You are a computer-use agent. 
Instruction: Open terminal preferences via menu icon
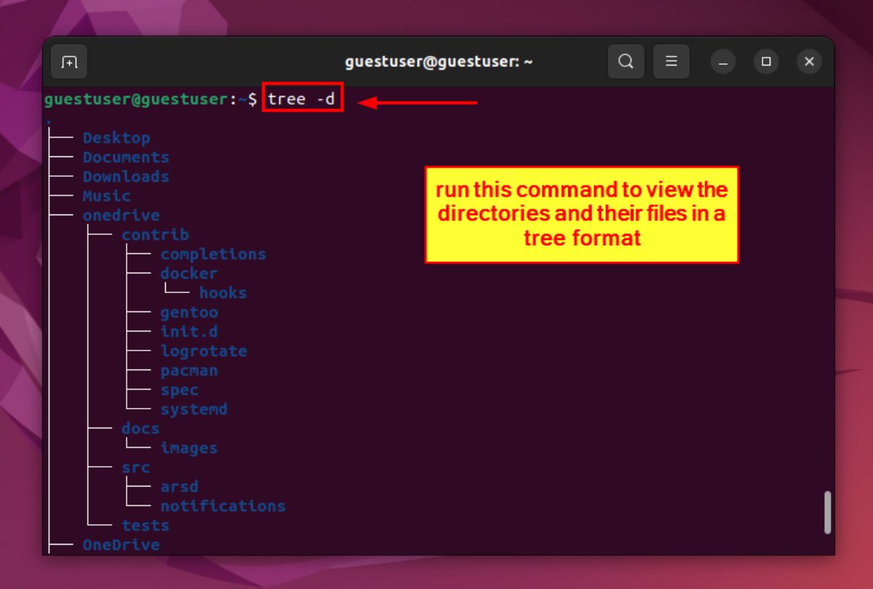tap(671, 61)
